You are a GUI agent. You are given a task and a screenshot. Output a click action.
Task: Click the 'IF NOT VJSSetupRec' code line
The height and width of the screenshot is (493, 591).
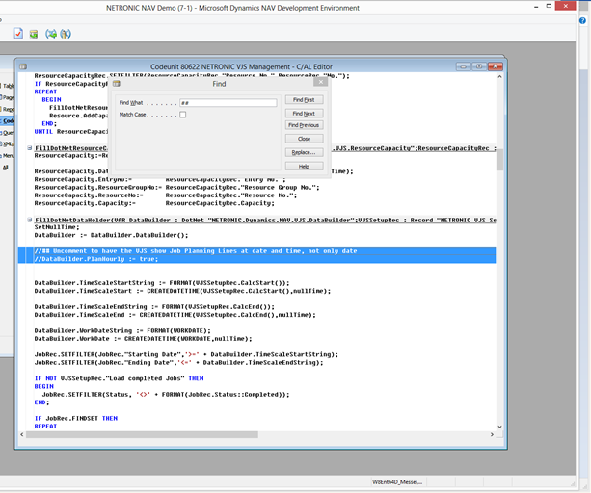tap(120, 378)
